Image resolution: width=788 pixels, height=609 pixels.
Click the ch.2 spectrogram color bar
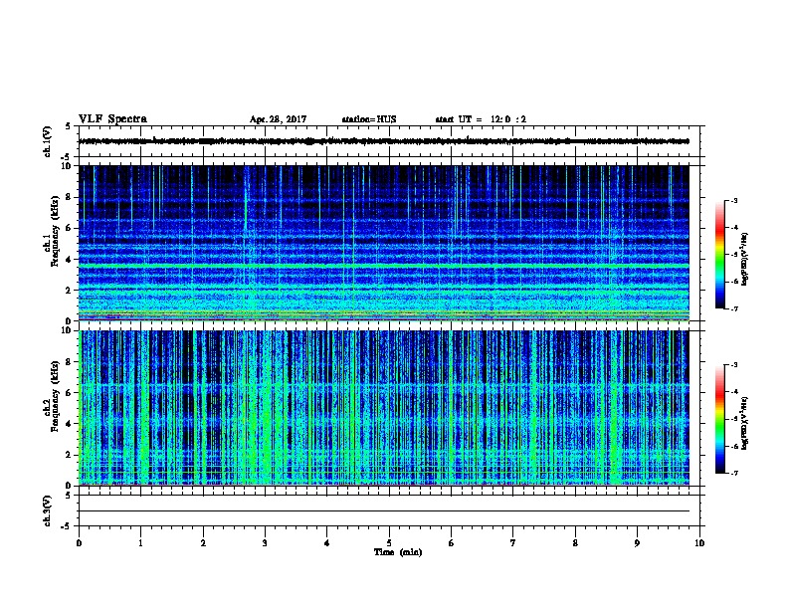[719, 419]
